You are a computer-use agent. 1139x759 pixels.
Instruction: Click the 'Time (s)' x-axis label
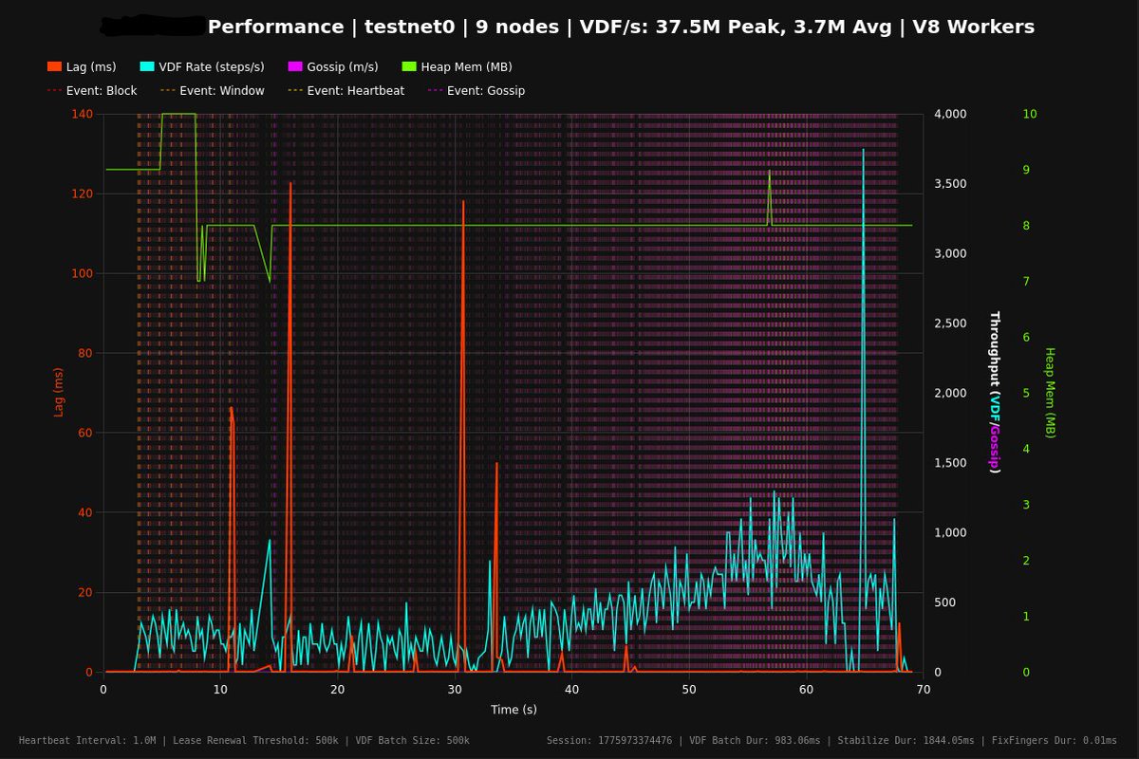coord(513,710)
